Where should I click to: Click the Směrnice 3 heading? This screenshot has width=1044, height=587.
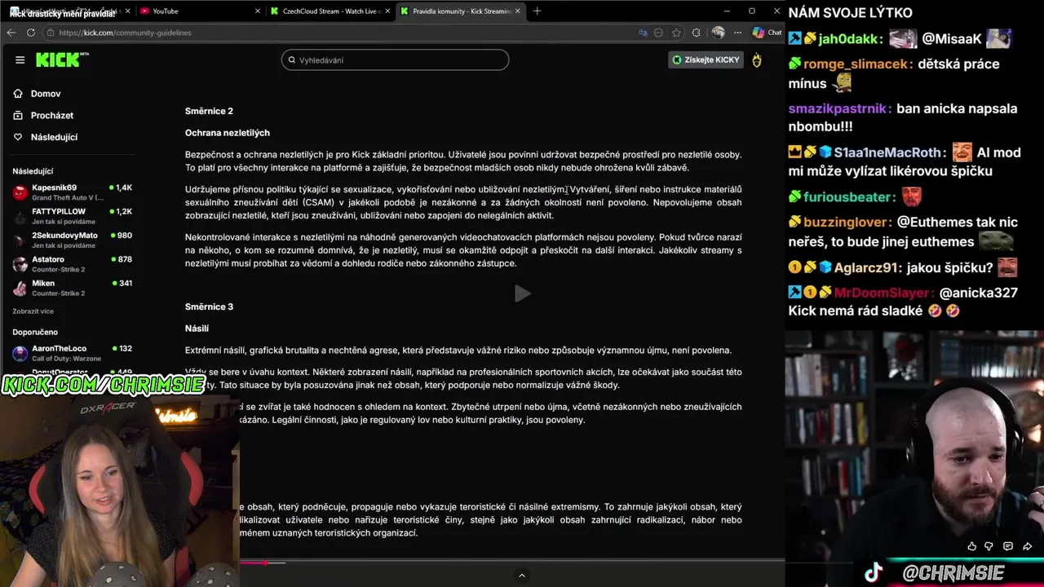(x=209, y=307)
